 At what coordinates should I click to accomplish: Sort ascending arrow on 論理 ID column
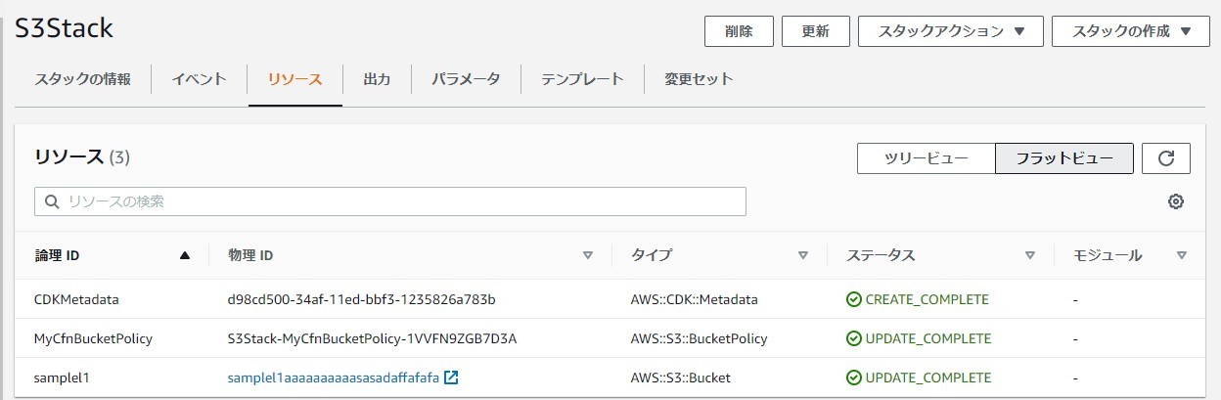tap(185, 255)
